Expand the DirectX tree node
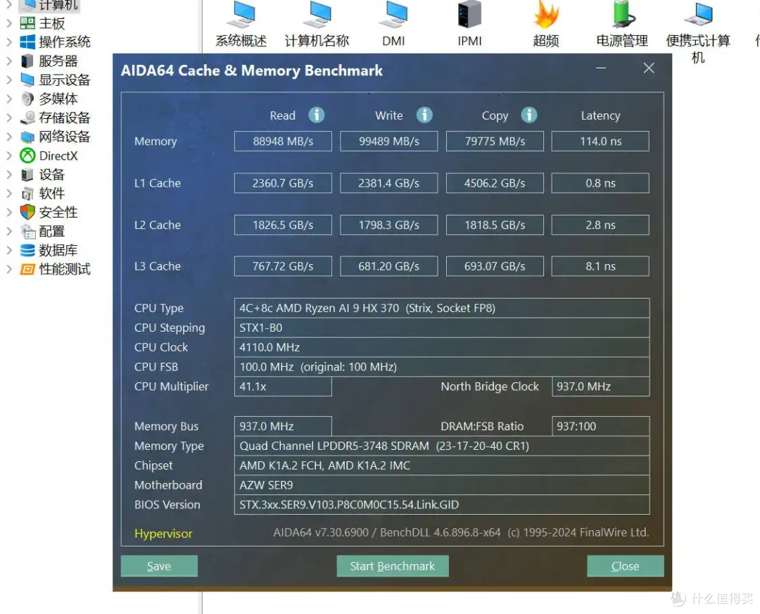760x614 pixels. (x=8, y=156)
